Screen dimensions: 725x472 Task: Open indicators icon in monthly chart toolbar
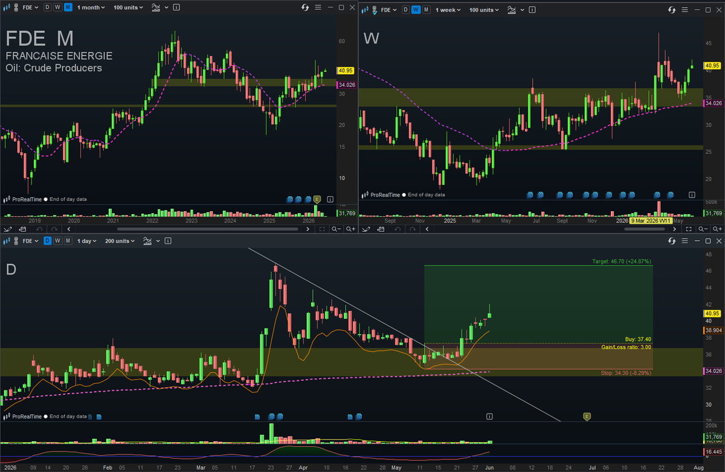coord(155,7)
